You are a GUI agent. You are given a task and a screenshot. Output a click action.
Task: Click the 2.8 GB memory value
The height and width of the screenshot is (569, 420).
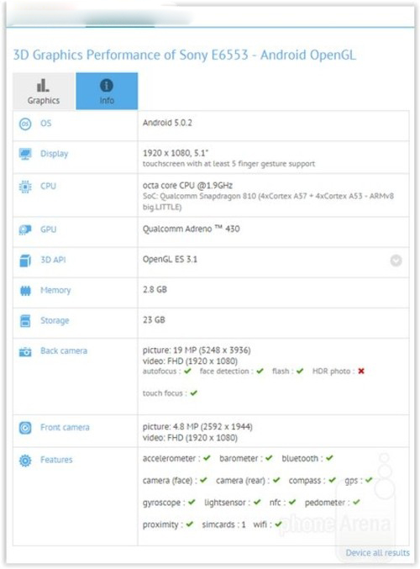click(155, 290)
